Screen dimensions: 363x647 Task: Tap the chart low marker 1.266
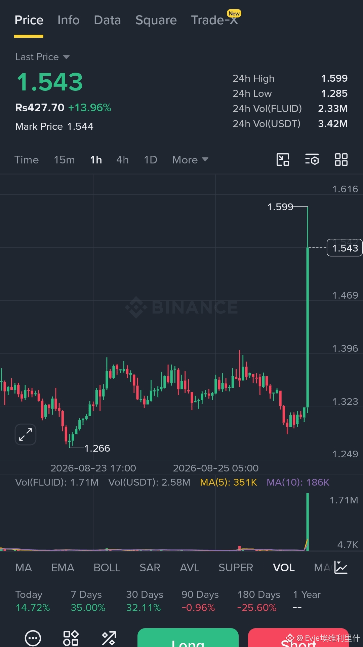[97, 448]
